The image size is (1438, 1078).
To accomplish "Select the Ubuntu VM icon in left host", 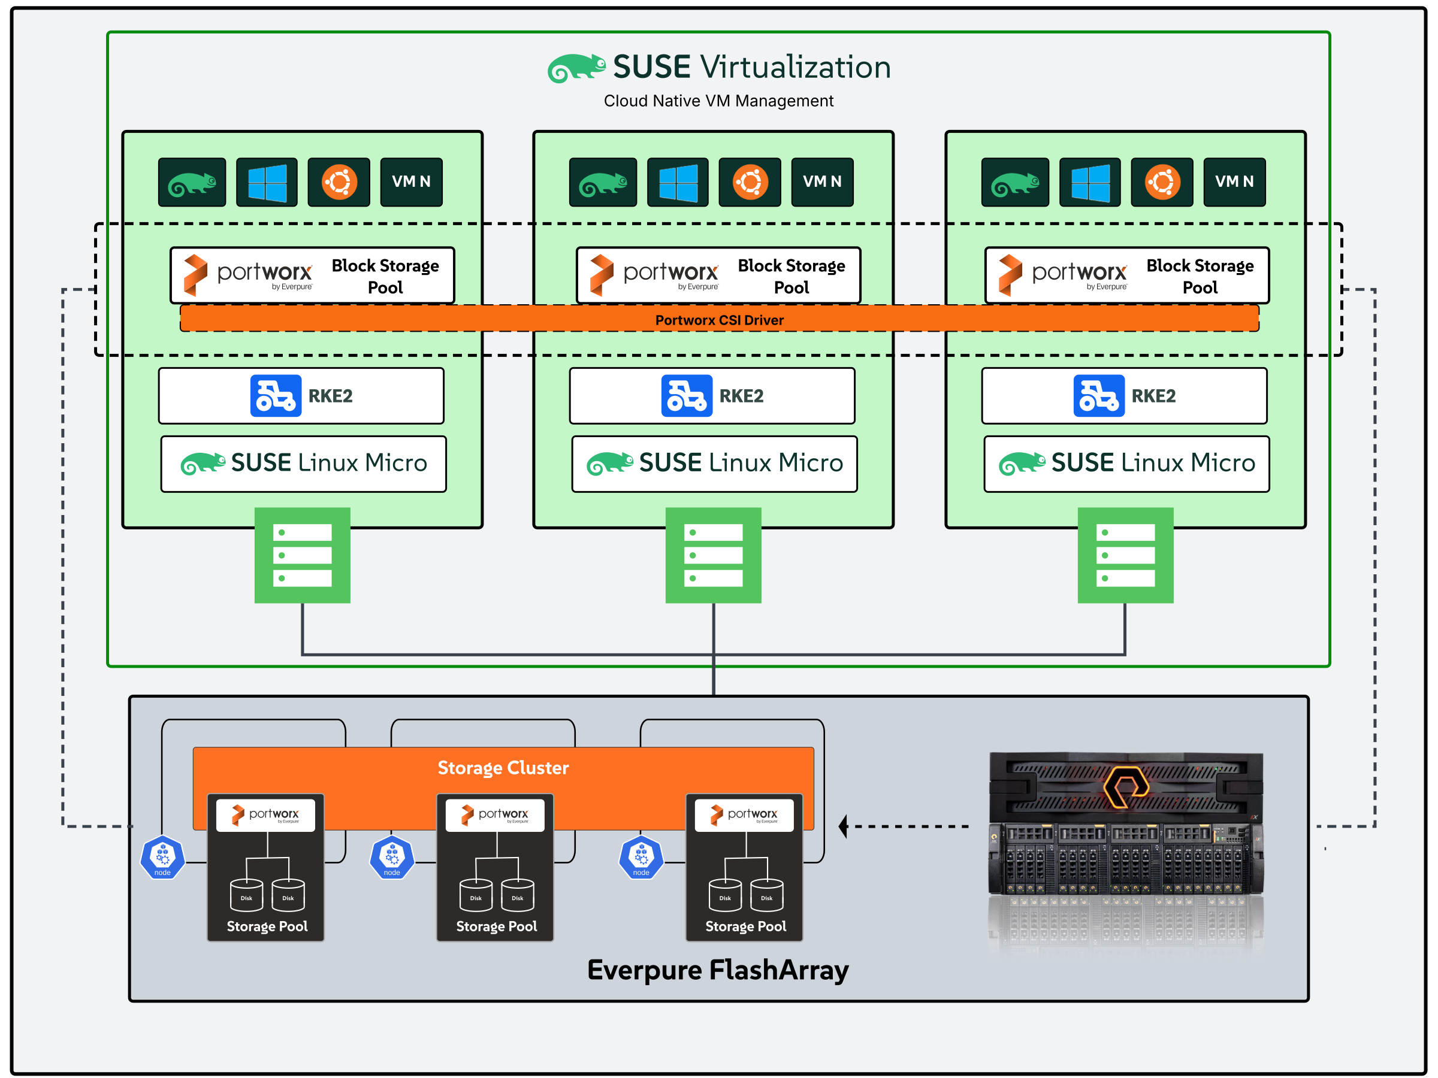I will (x=339, y=182).
